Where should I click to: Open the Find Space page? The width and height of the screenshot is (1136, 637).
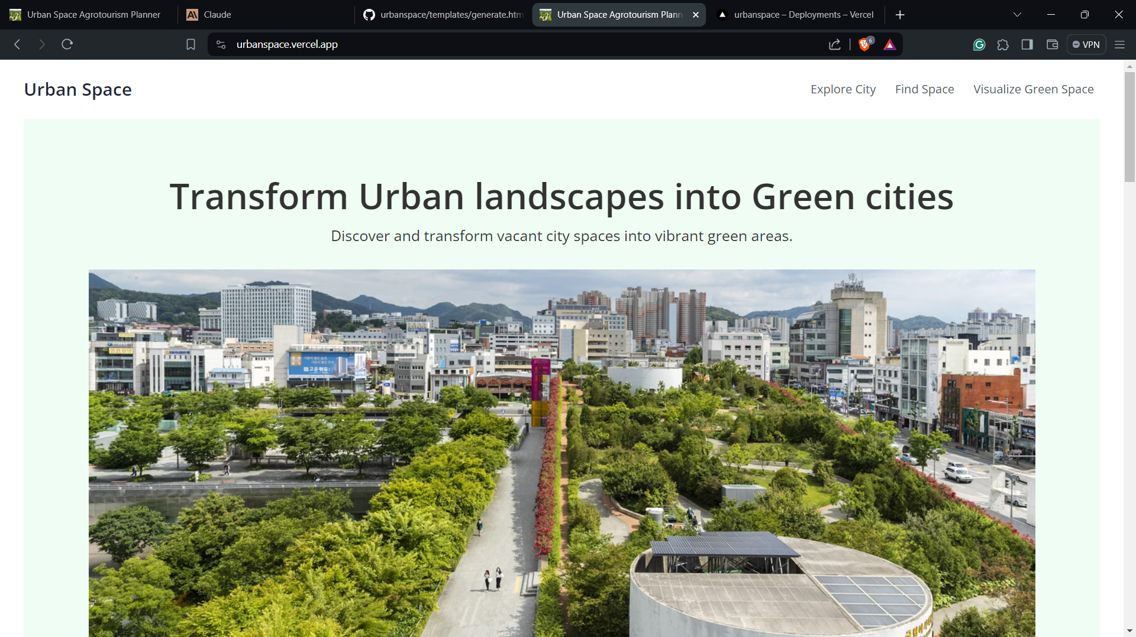point(924,89)
